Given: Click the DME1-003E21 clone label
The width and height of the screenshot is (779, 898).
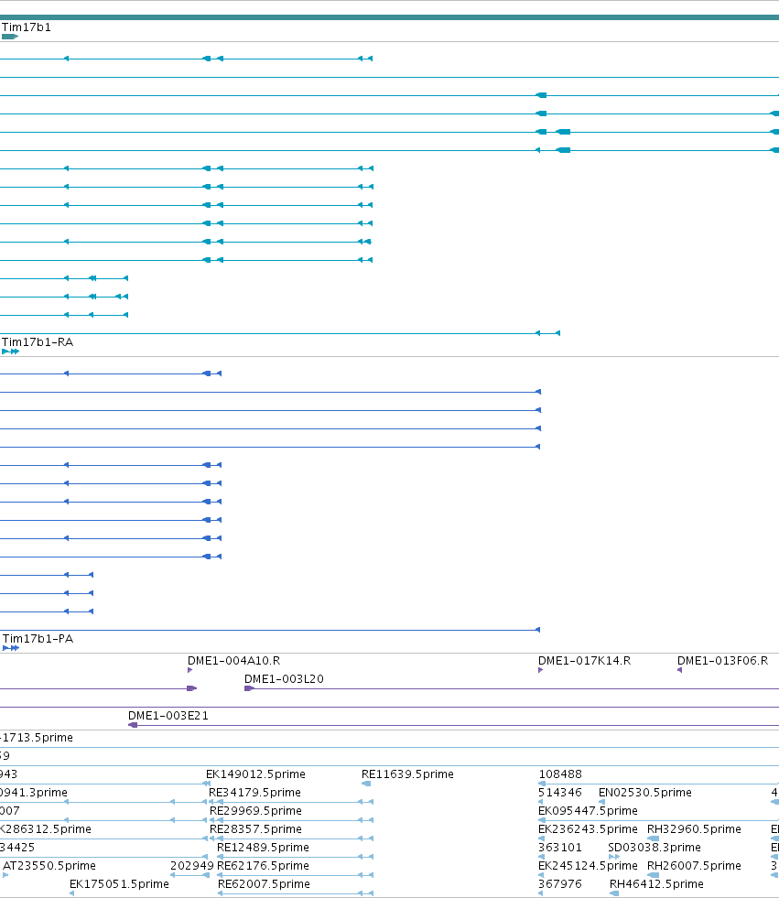Looking at the screenshot, I should tap(168, 716).
